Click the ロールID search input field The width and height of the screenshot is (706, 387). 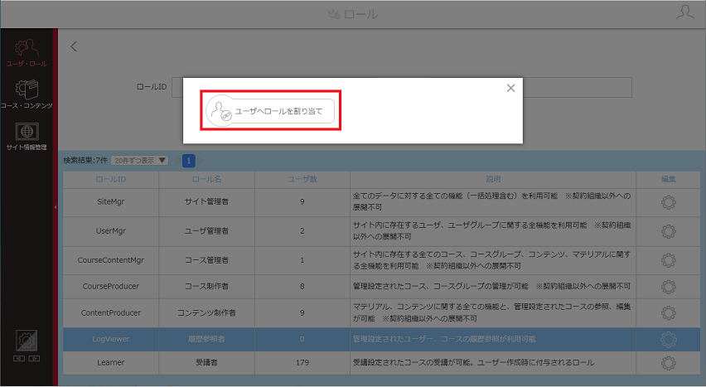tap(401, 87)
